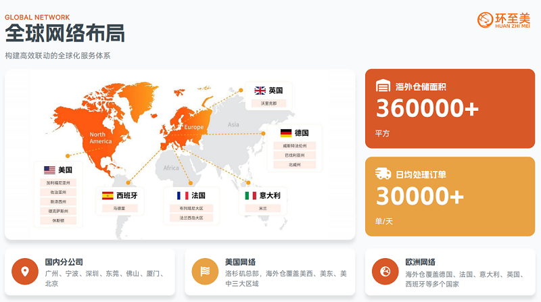Click the United States flag icon

[x=49, y=170]
